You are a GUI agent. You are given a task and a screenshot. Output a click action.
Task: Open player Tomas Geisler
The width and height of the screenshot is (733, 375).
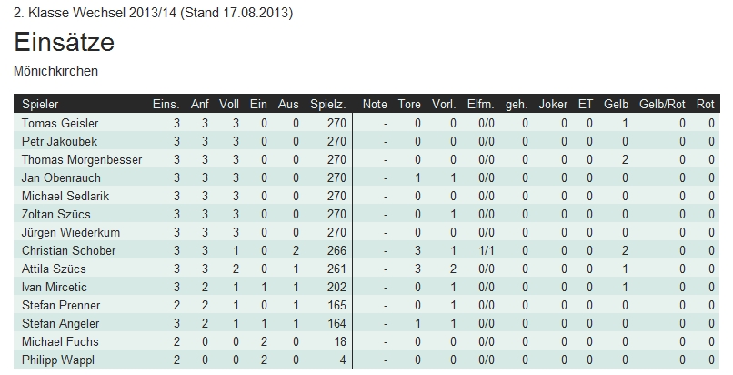click(60, 123)
